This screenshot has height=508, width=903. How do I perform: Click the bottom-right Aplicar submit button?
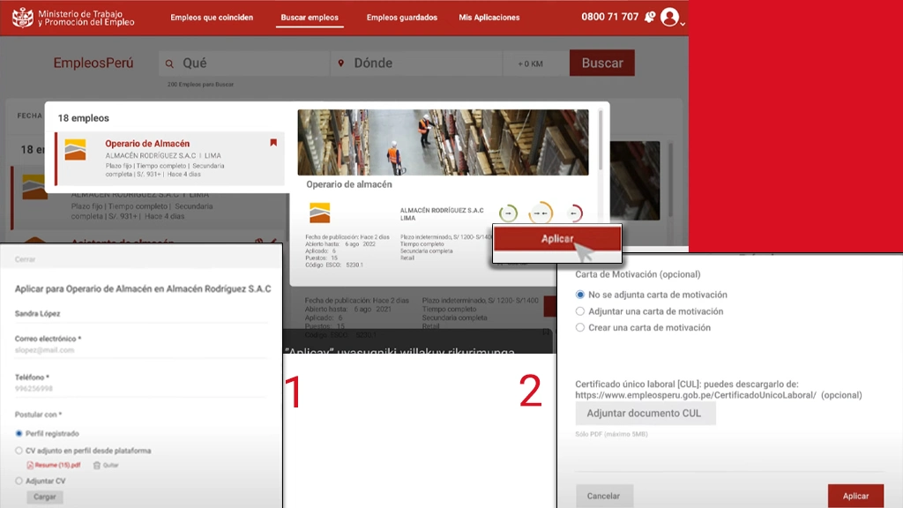click(855, 496)
